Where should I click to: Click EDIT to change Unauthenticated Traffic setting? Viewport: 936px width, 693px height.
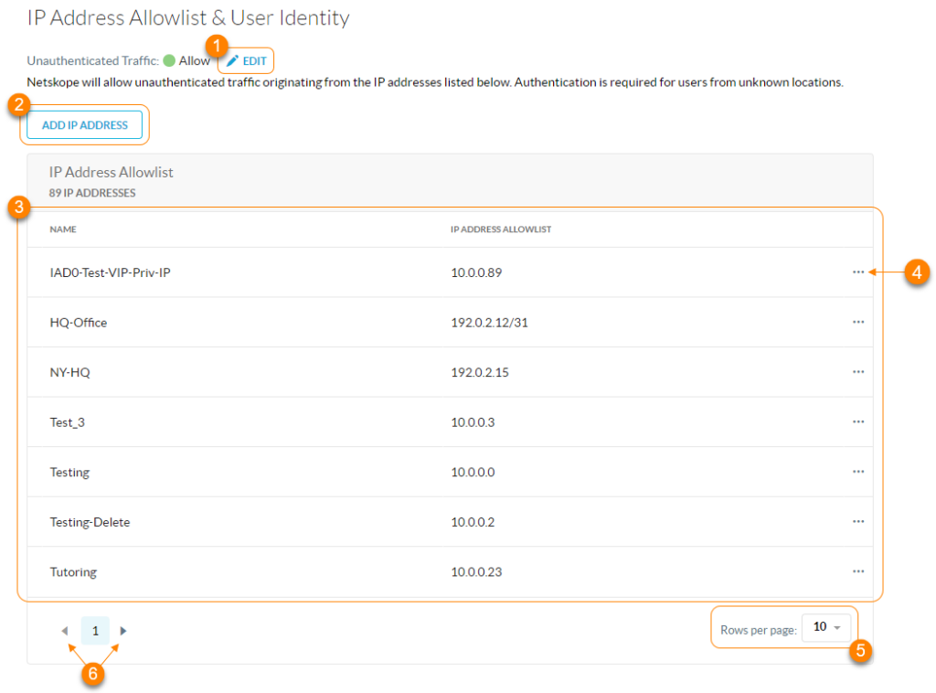click(253, 60)
